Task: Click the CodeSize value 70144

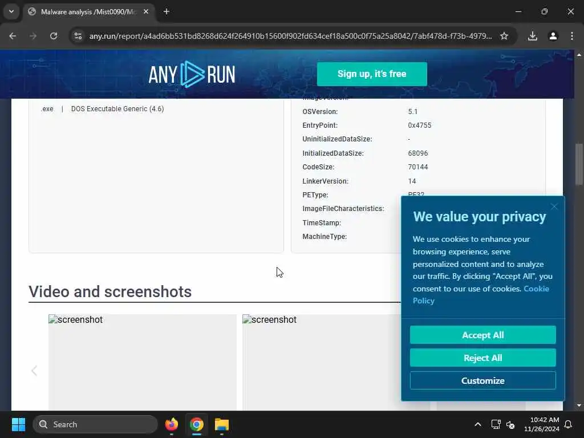Action: pos(418,167)
